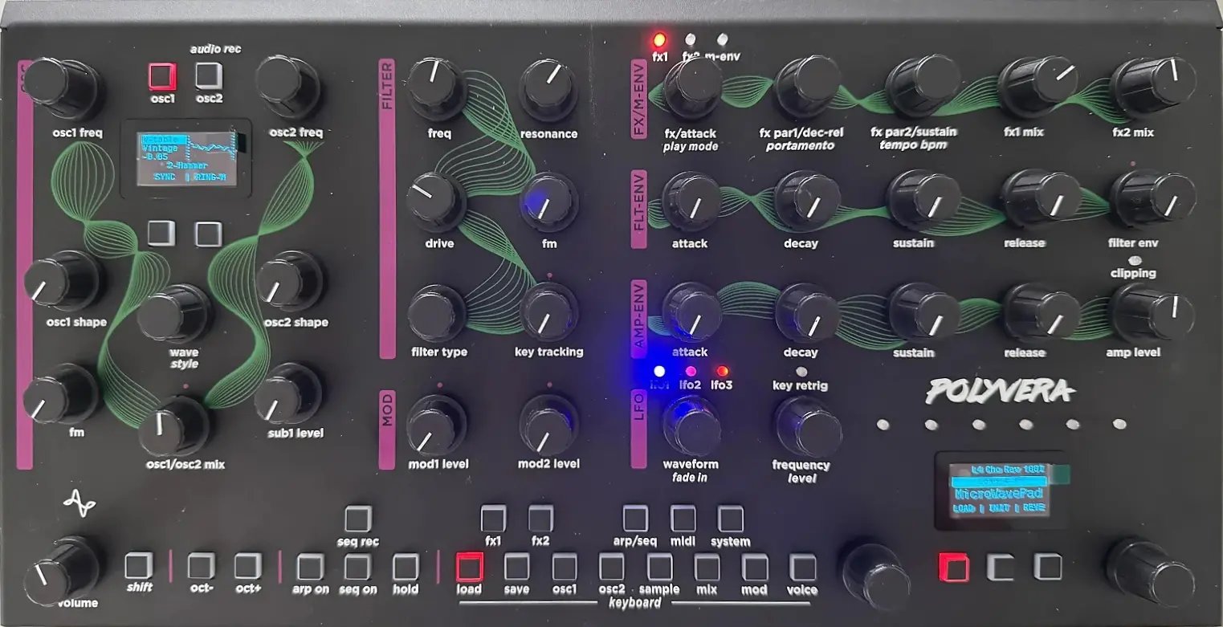Click the fx1 mix knob
Viewport: 1223px width, 627px height.
pos(1038,87)
